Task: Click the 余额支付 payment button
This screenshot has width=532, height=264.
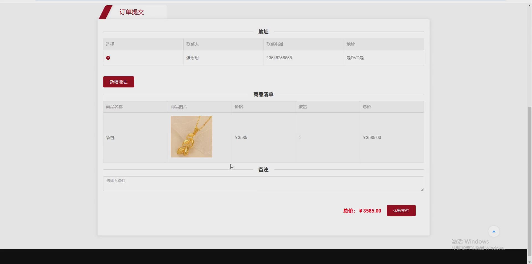Action: 401,210
